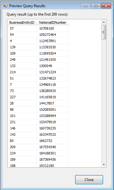Screen dimensions: 114x190
Task: Select cell with BusinessEntityID 142
Action: click(x=22, y=135)
